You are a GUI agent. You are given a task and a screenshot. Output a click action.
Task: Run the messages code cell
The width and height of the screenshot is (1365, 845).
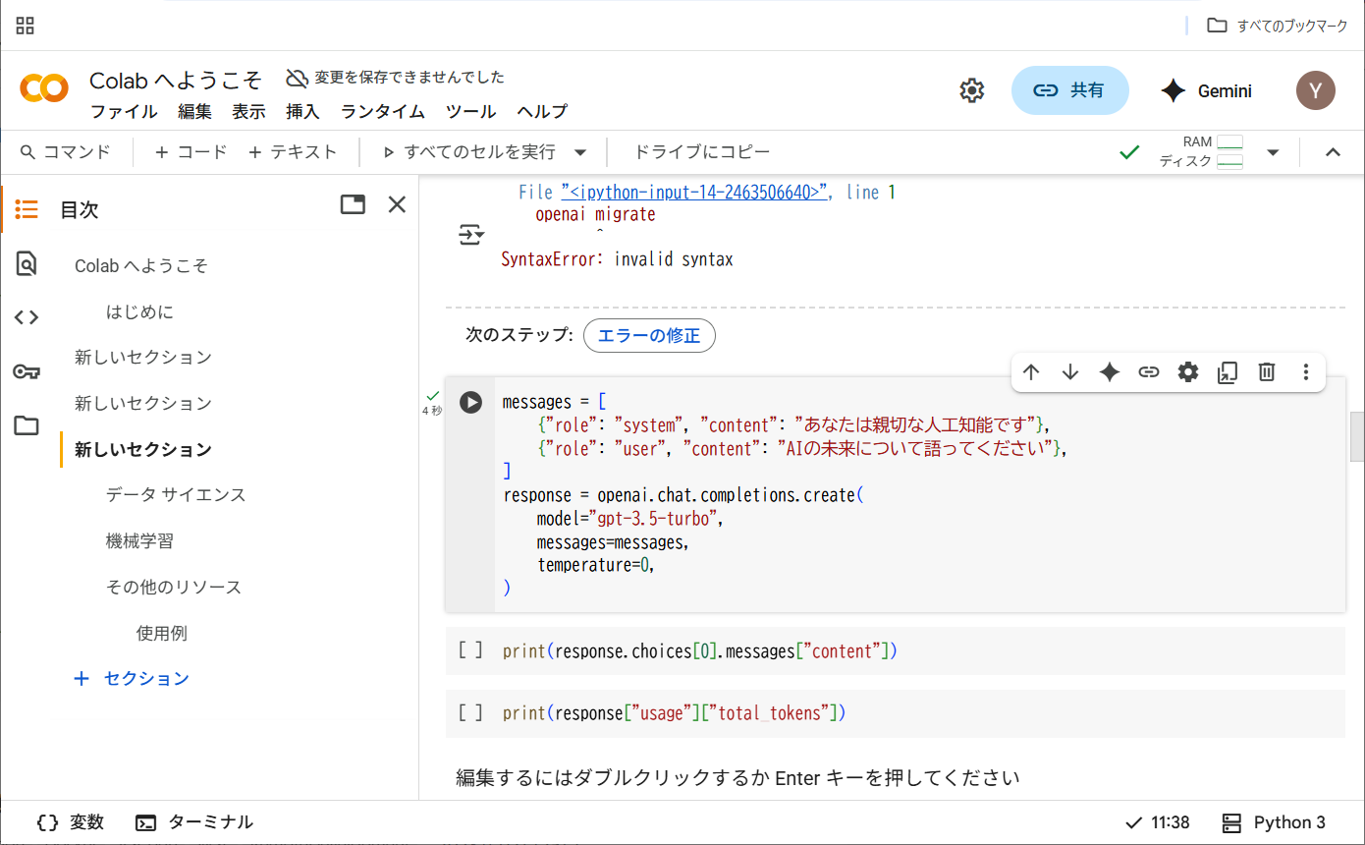(471, 402)
